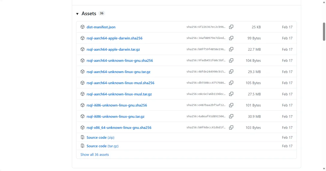This screenshot has height=171, width=326.
Task: Copy hash of rsql-i686-unknown-linux-gnu.sha256
Action: tap(231, 105)
